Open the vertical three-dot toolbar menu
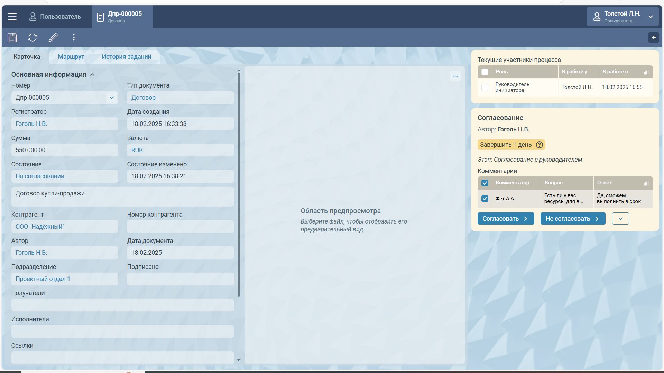The width and height of the screenshot is (664, 373). click(74, 37)
